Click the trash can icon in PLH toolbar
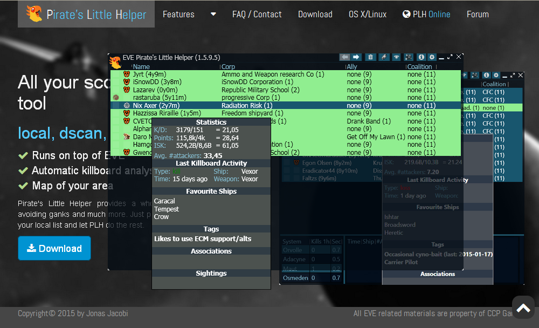 coord(370,57)
